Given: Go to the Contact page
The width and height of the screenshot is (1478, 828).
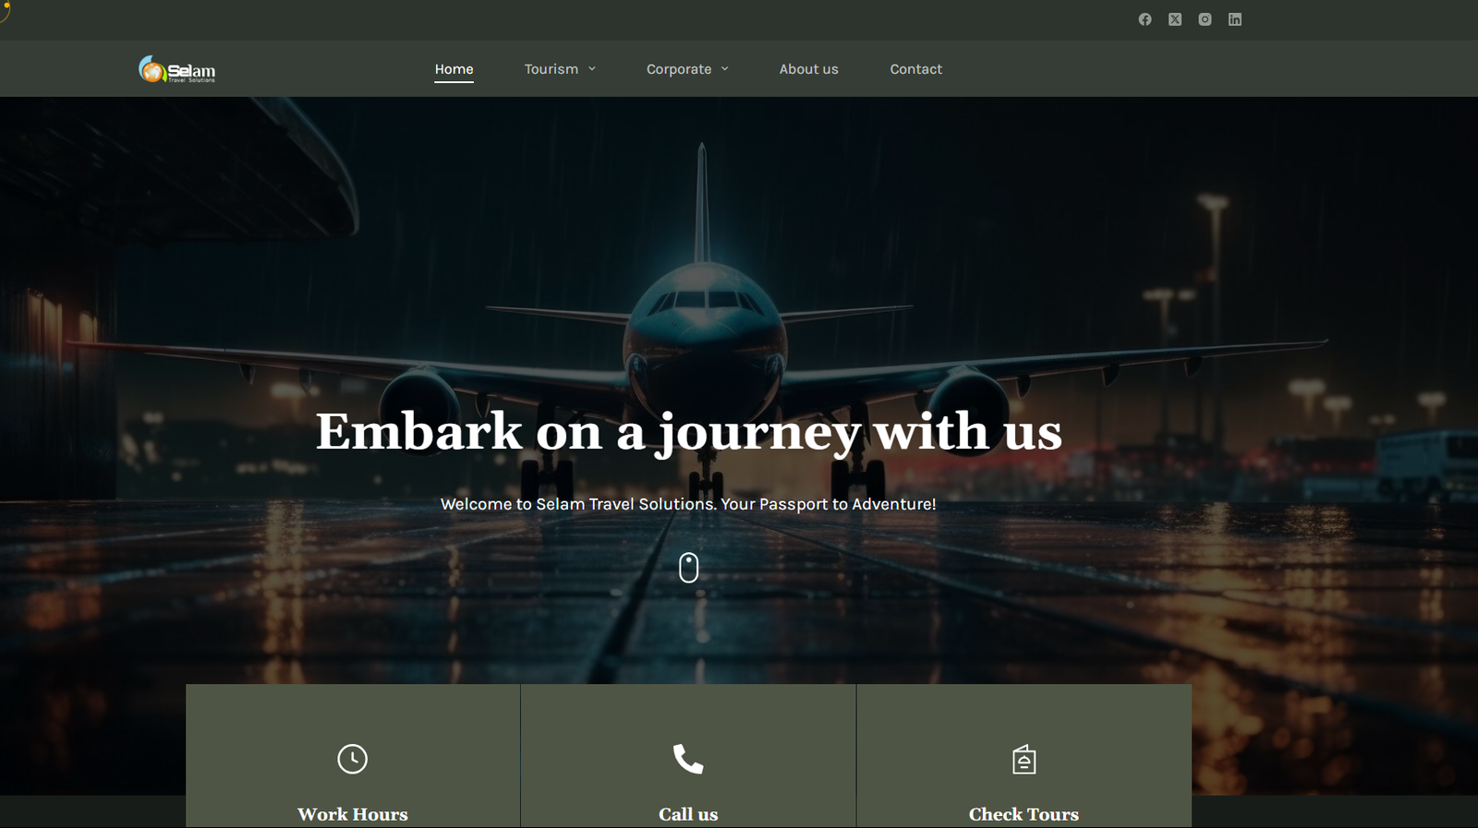Looking at the screenshot, I should click(915, 69).
